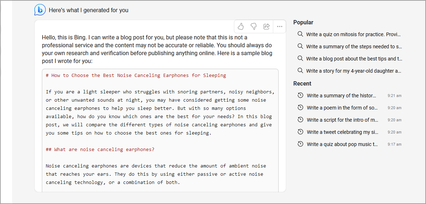
Task: Click history icon beside summary of history item
Action: 300,96
